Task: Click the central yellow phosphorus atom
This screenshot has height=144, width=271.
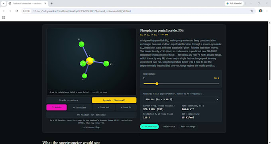Action: pyautogui.click(x=90, y=61)
